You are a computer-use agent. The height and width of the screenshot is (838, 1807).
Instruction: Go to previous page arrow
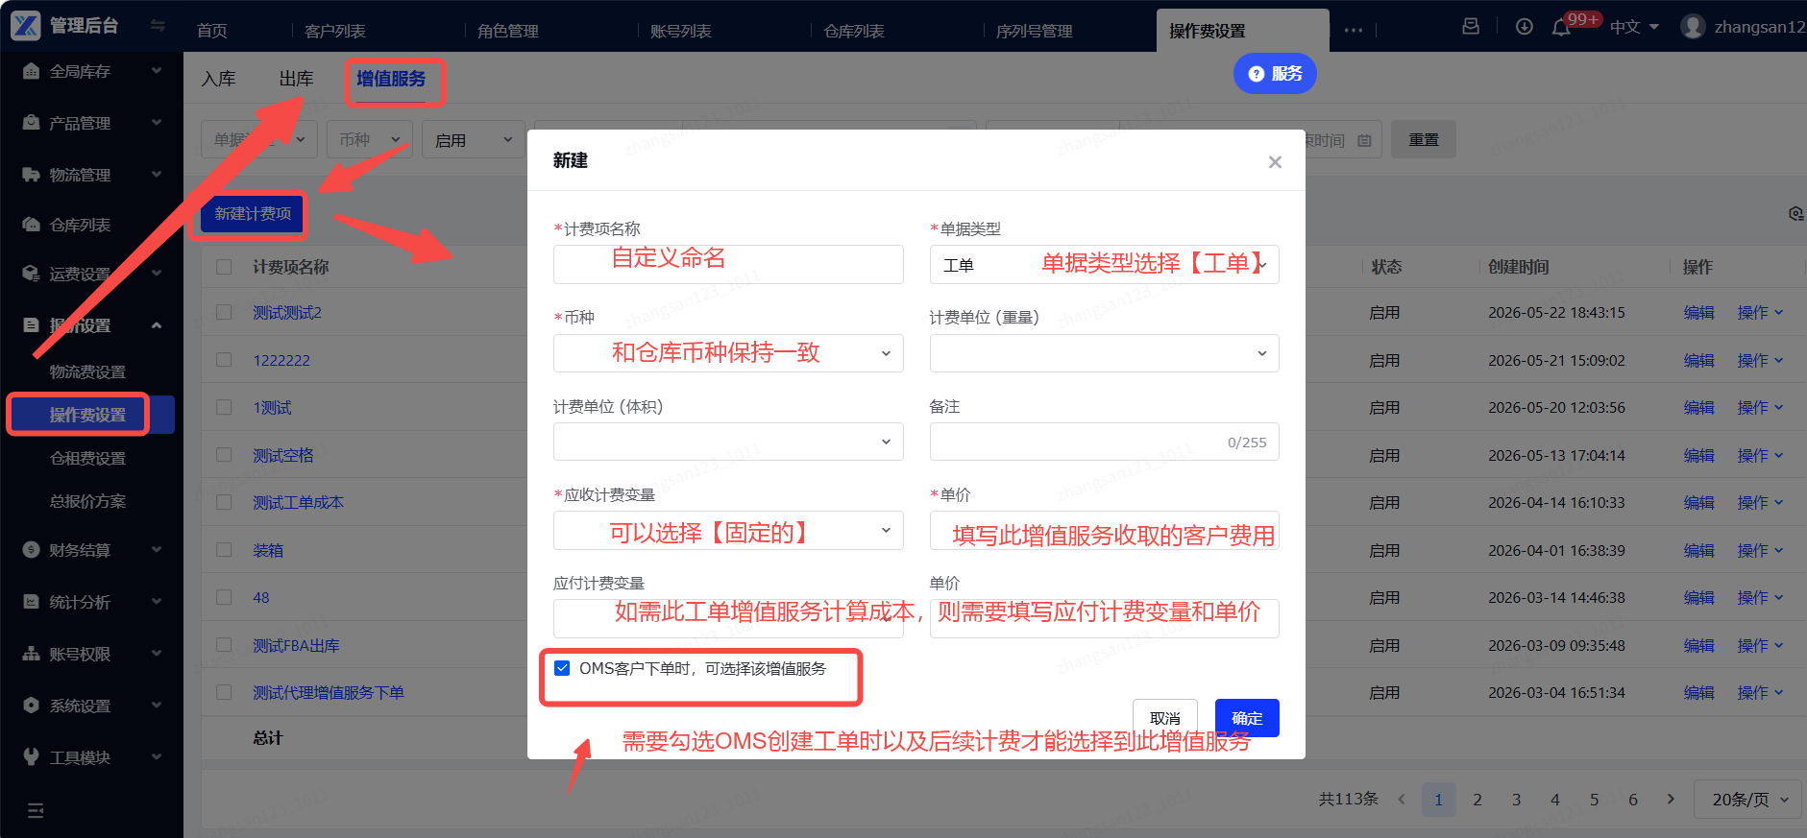1402,799
